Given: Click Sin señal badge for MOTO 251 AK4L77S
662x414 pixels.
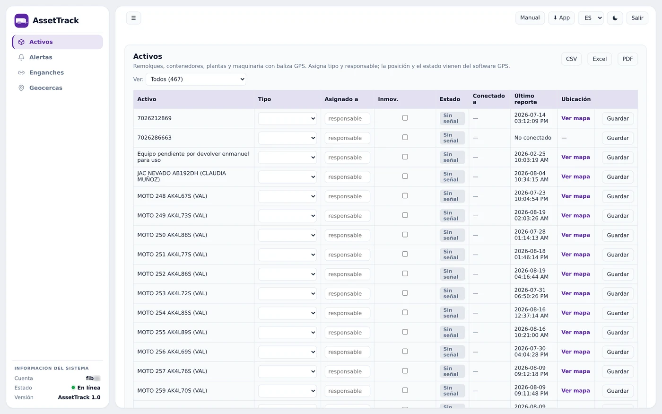Looking at the screenshot, I should tap(452, 255).
